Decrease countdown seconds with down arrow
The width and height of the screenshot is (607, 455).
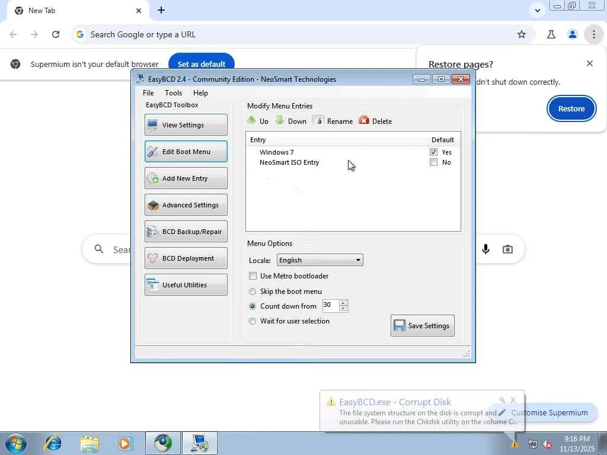click(343, 308)
